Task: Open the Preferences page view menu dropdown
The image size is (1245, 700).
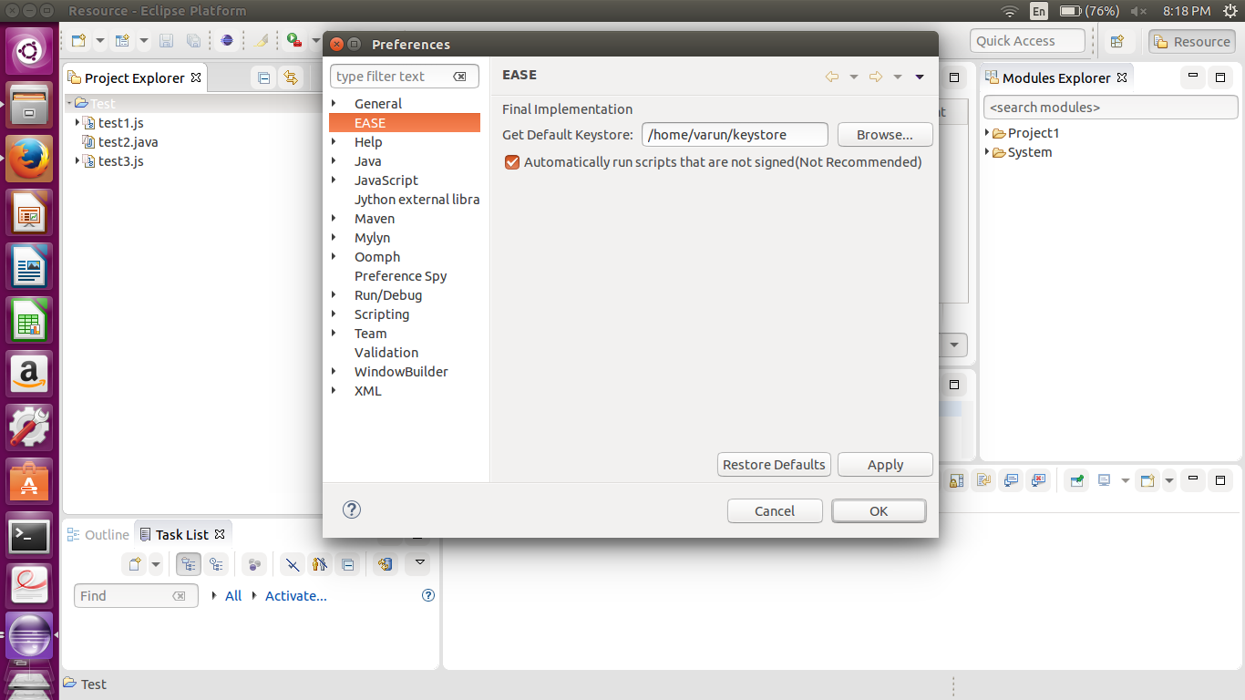Action: click(920, 77)
